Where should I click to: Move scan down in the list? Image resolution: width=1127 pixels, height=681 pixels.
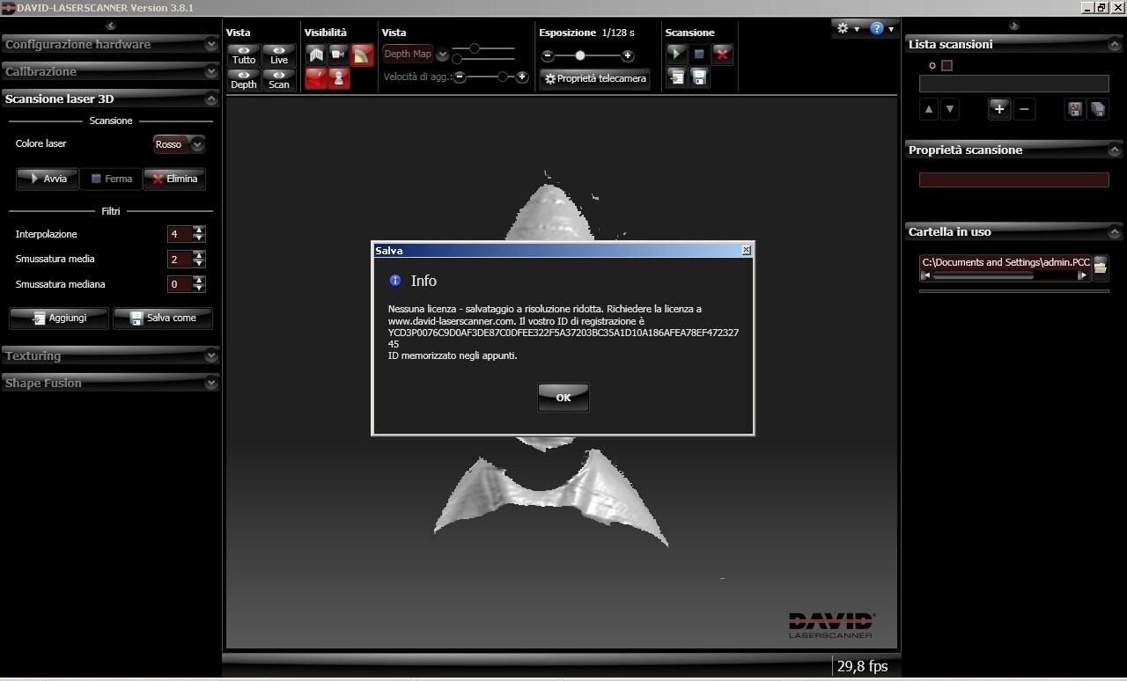pyautogui.click(x=949, y=109)
